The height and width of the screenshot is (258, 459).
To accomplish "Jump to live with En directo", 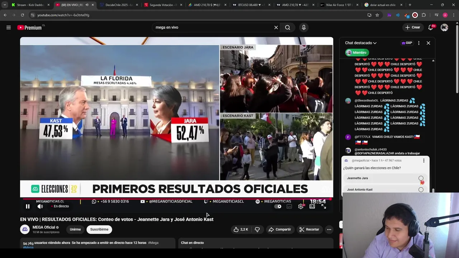I will coord(60,206).
